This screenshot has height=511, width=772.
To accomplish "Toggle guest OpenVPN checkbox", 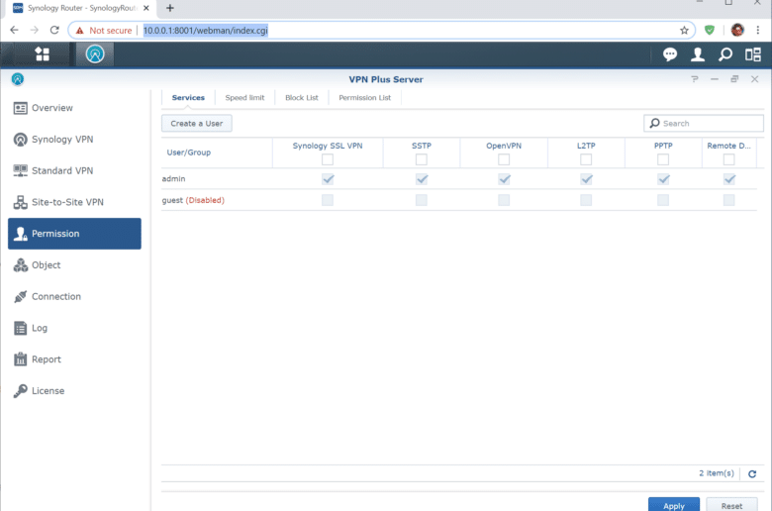I will [x=504, y=200].
